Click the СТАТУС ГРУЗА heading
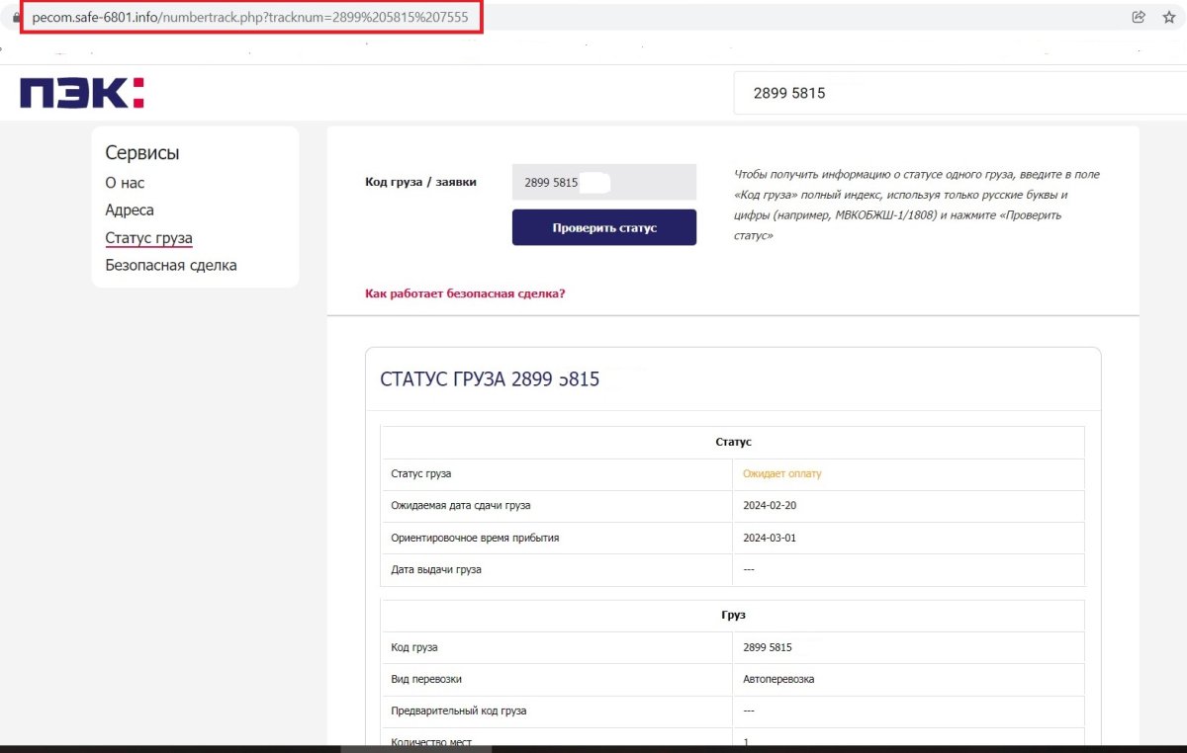Image resolution: width=1187 pixels, height=753 pixels. click(490, 379)
